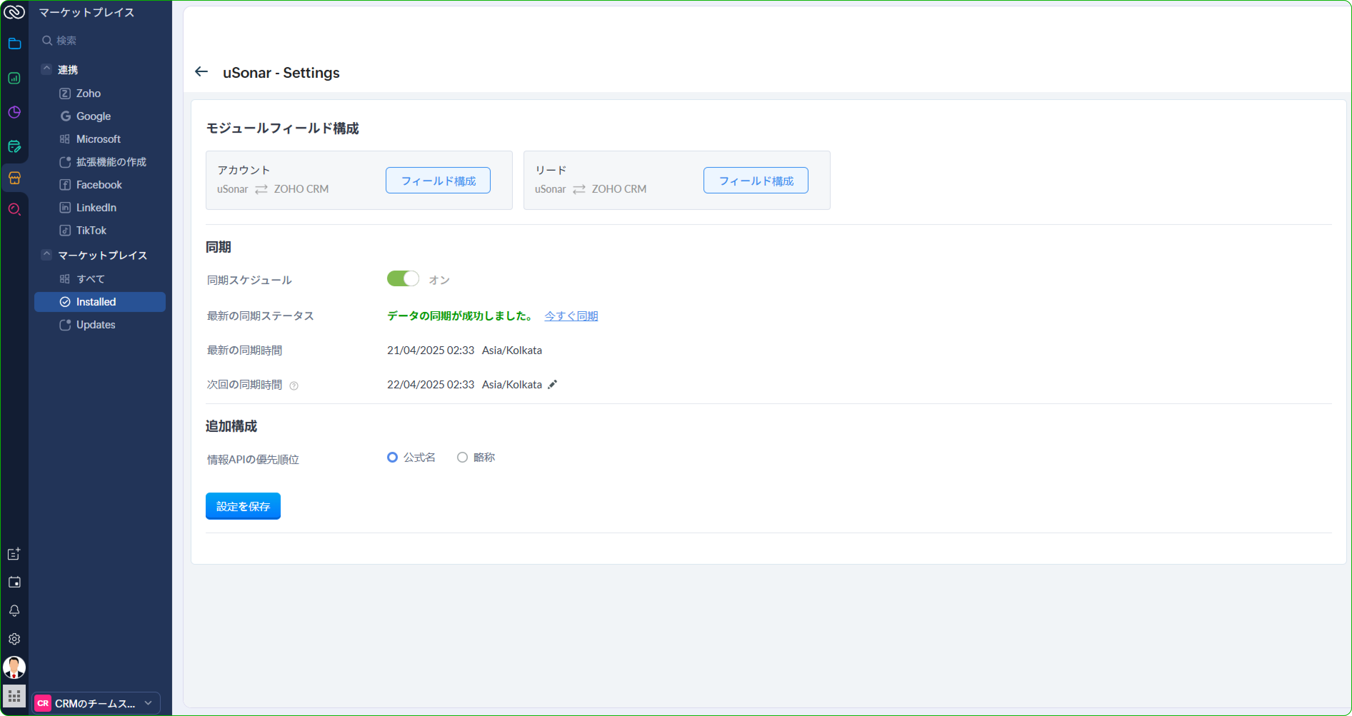Click the 今すぐ同期 link
The width and height of the screenshot is (1352, 716).
pos(571,316)
